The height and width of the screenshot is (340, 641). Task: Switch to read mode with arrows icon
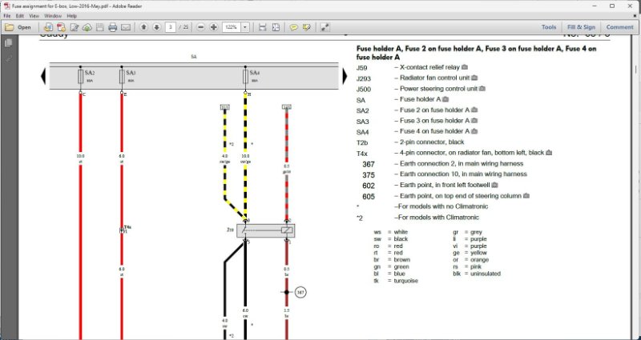325,27
